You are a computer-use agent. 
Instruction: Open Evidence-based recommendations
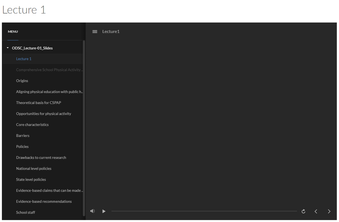[x=44, y=201]
